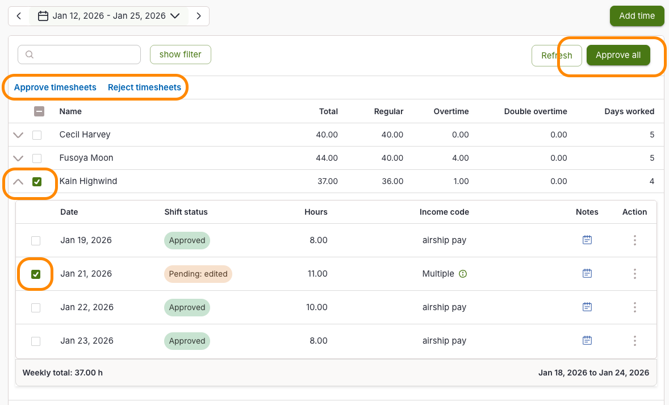
Task: Click the Overtime column header
Action: pyautogui.click(x=451, y=111)
